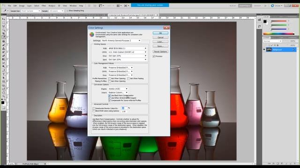Open the Spot working space dropdown
Screen dimensions: 300x168
tap(127, 60)
